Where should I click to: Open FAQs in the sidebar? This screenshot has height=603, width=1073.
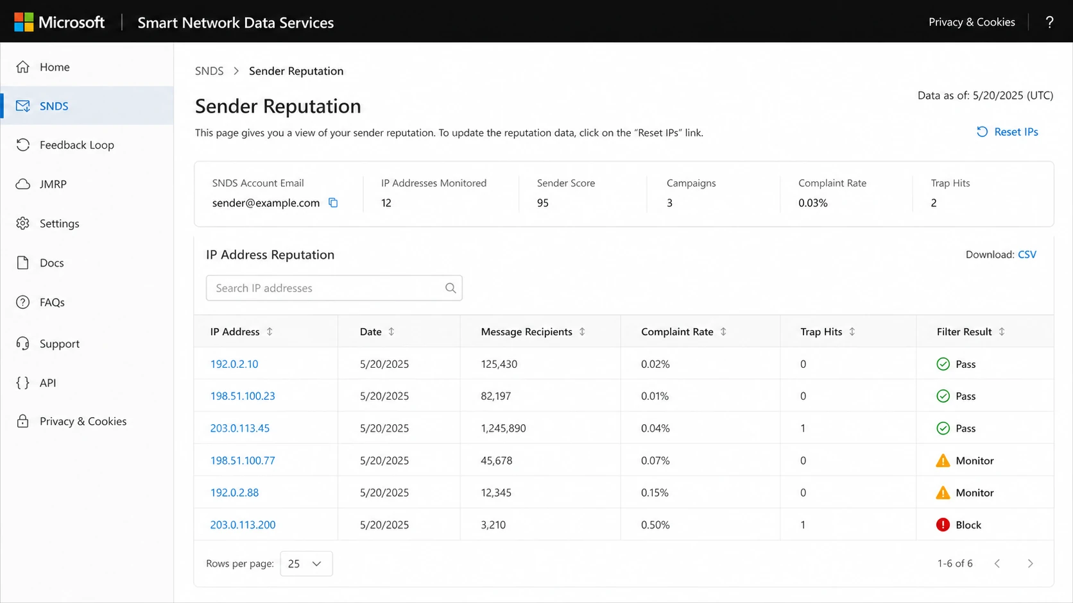tap(87, 302)
